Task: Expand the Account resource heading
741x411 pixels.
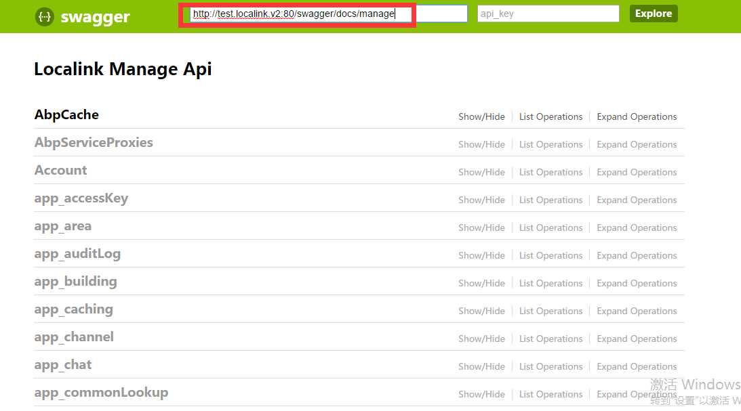Action: click(x=60, y=171)
